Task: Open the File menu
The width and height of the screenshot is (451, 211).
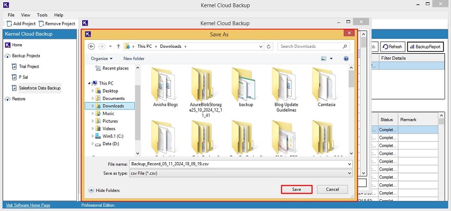Action: click(x=11, y=15)
